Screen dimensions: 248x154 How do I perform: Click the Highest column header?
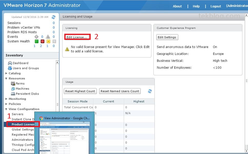tap(139, 101)
